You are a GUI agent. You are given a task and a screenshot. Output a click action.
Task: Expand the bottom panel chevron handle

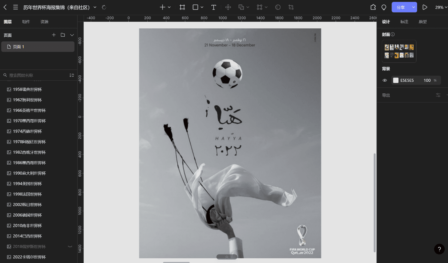(227, 257)
